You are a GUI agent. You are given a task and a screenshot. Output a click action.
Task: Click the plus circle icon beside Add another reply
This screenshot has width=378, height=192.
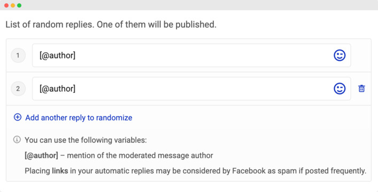click(17, 117)
